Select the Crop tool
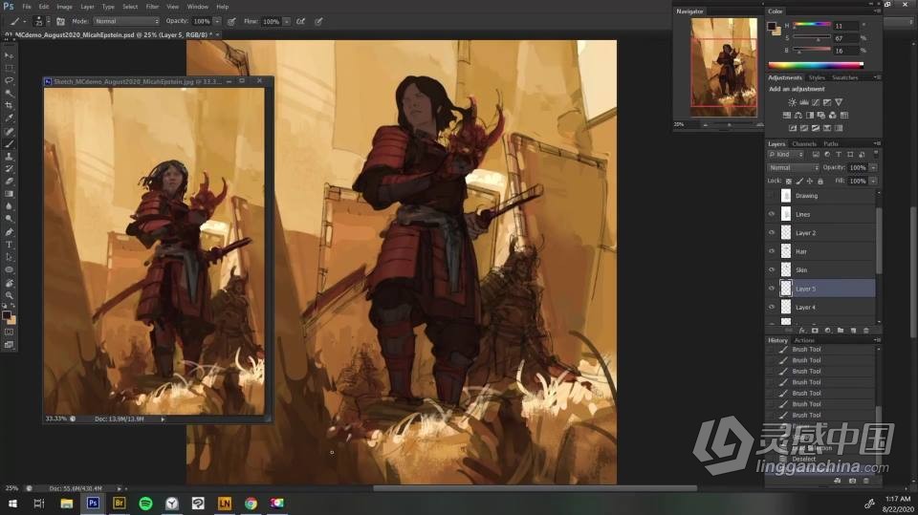Screen dimensions: 918x515 (x=9, y=105)
